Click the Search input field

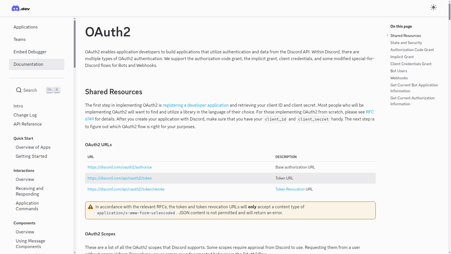coord(30,90)
